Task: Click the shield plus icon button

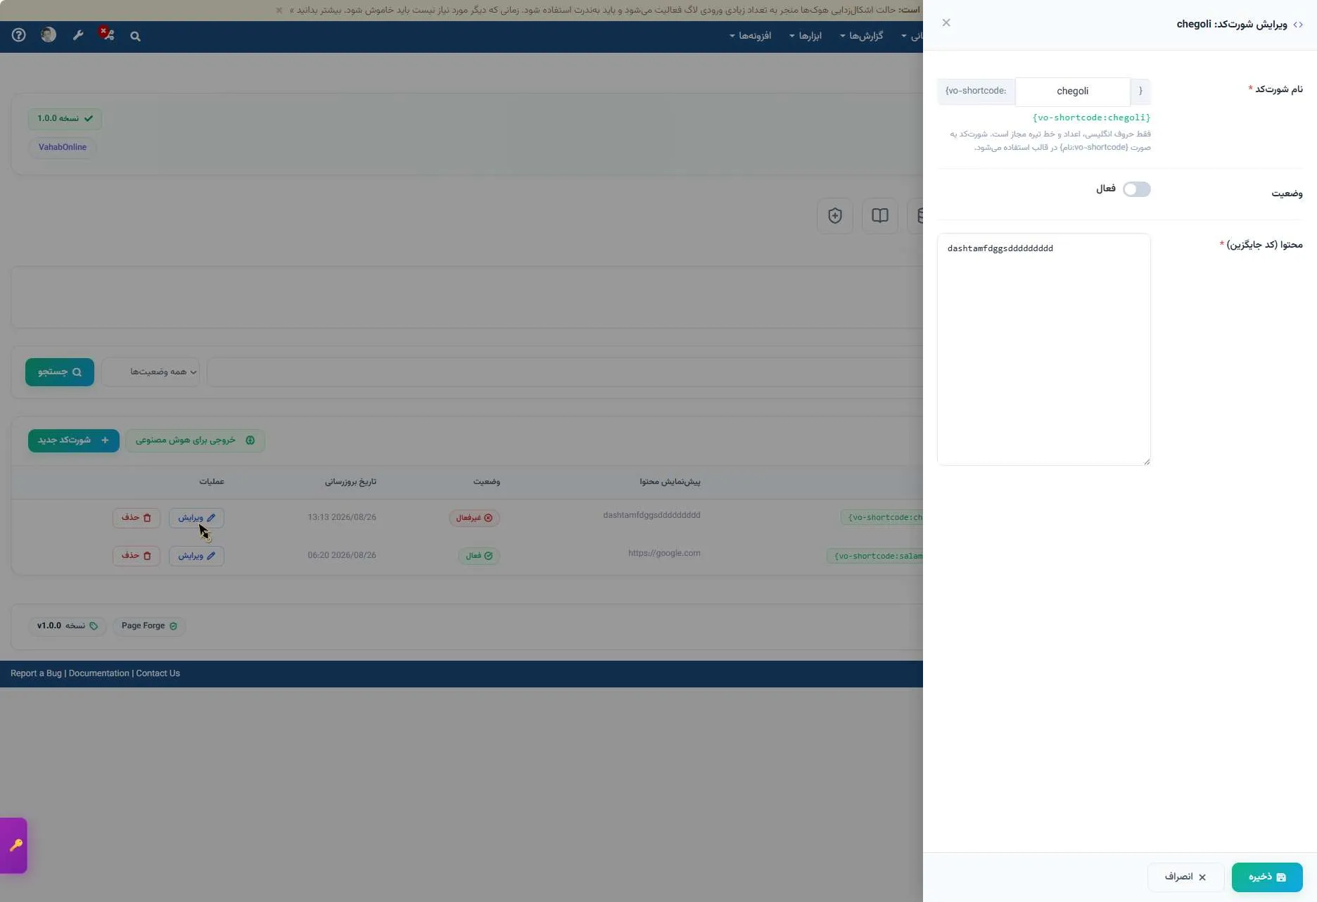Action: click(x=835, y=216)
